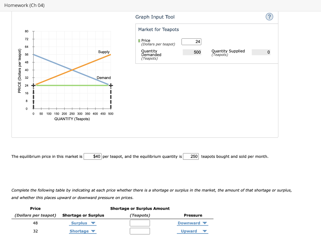Select the equilibrium price box showing $40
The height and width of the screenshot is (236, 321).
(92, 156)
